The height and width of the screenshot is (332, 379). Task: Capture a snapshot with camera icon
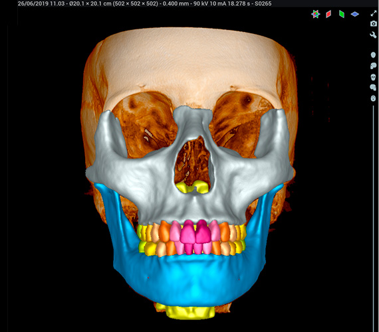pos(374,24)
